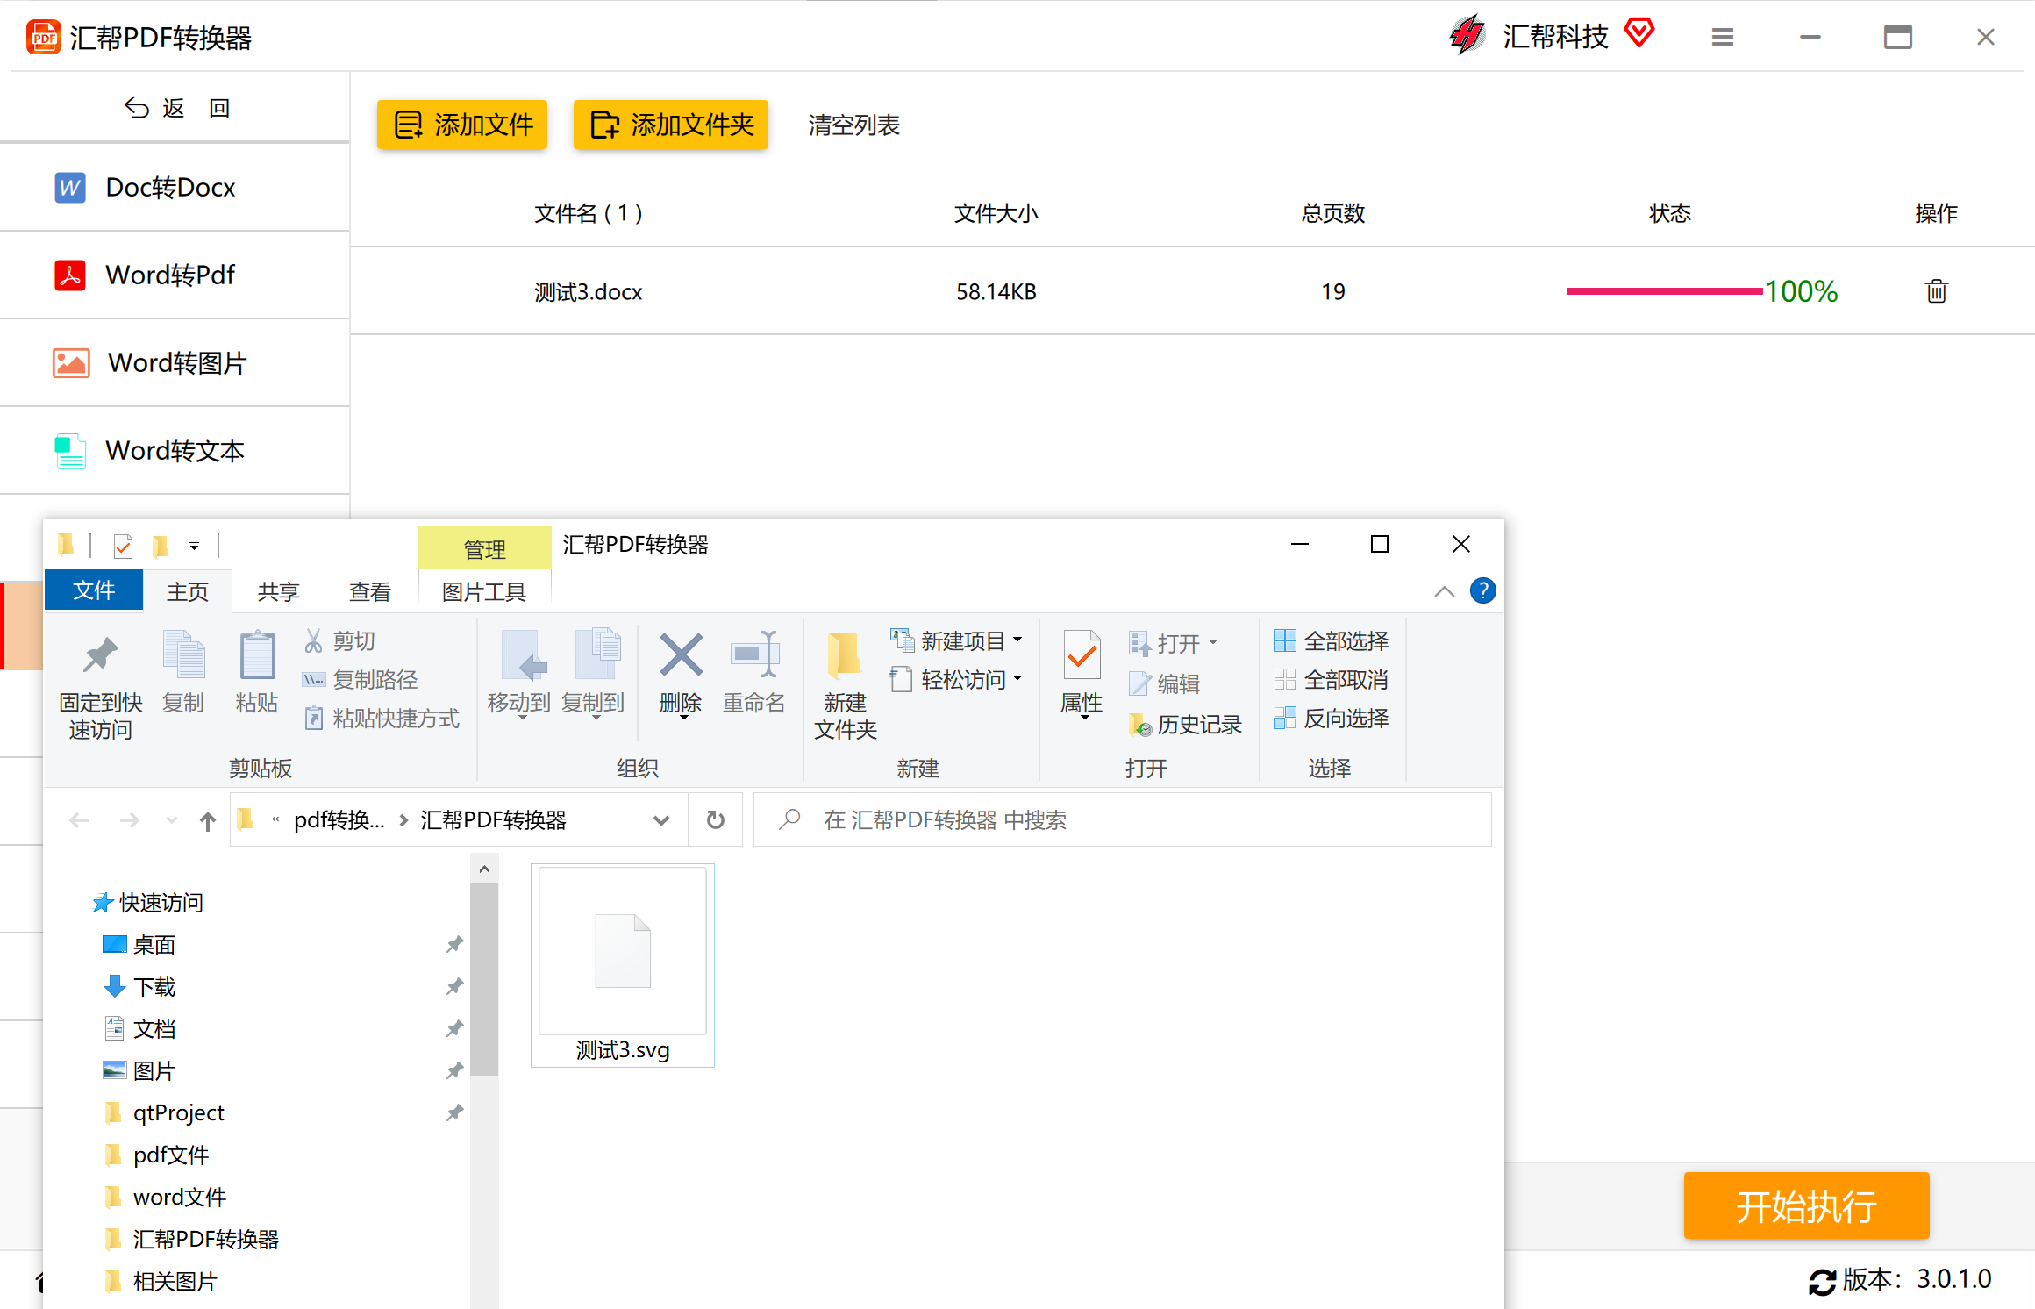
Task: Click the 添加文件 button
Action: 462,125
